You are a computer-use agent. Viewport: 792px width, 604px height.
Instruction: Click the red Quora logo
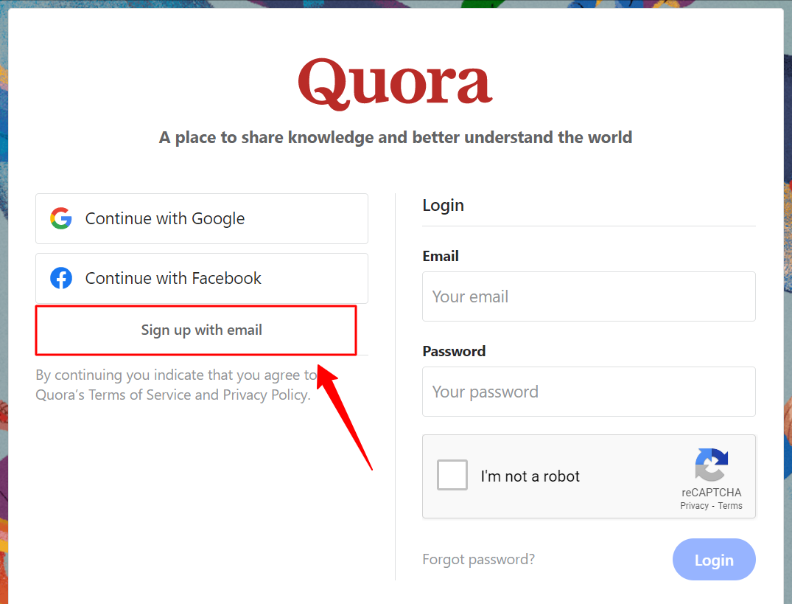point(396,83)
